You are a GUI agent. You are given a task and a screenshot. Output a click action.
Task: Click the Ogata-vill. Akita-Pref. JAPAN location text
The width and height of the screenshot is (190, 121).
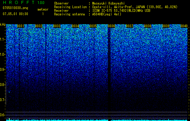click(135, 7)
